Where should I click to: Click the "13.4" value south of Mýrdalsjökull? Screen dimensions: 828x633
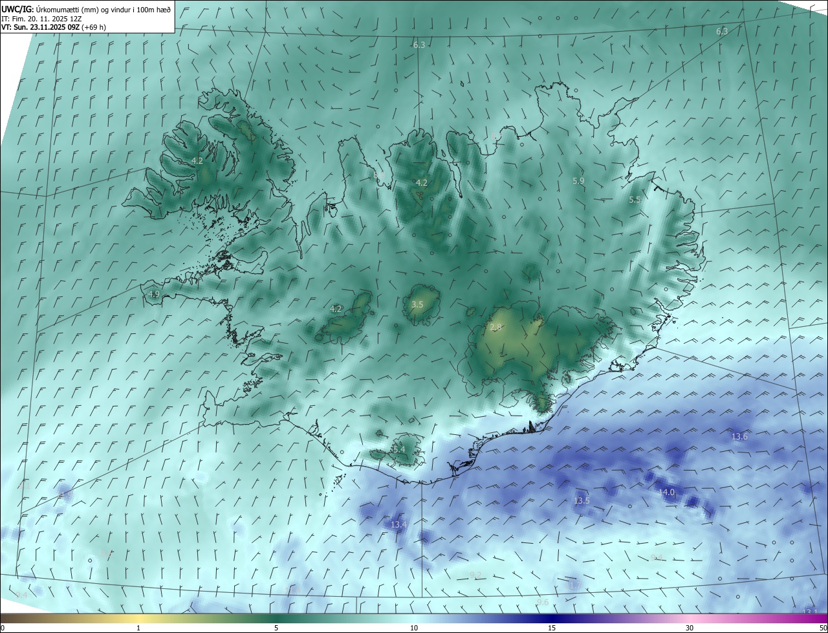(x=399, y=524)
